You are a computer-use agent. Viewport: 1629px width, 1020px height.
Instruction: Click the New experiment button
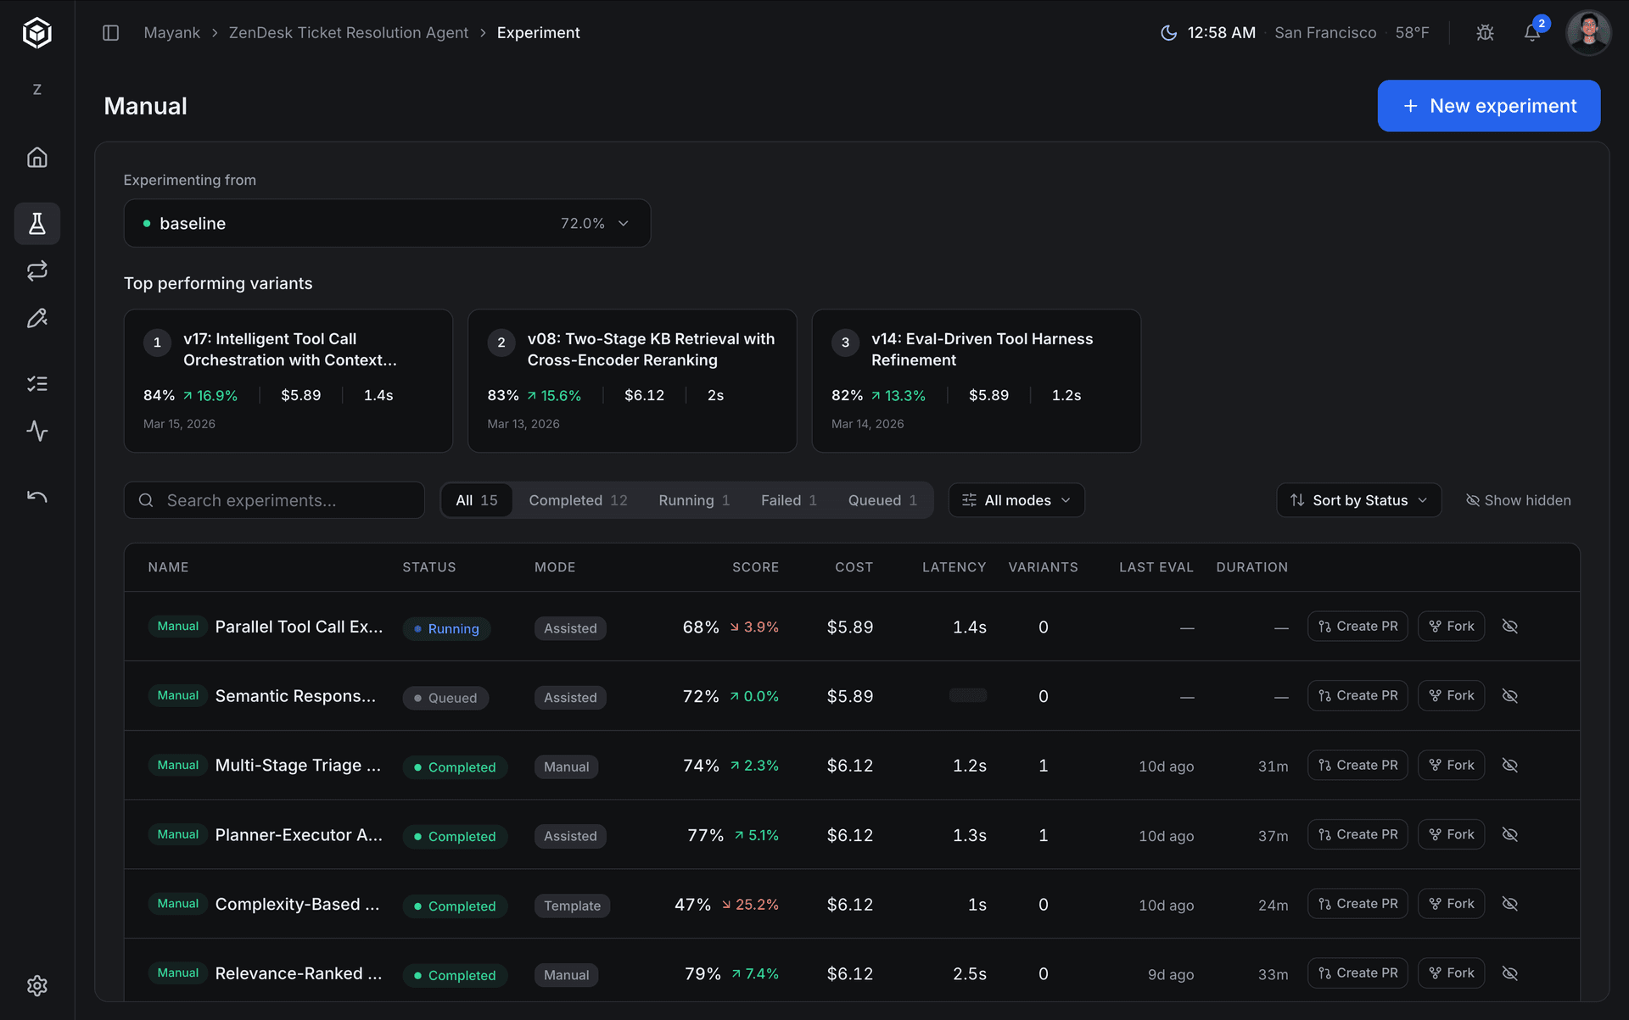click(1488, 106)
